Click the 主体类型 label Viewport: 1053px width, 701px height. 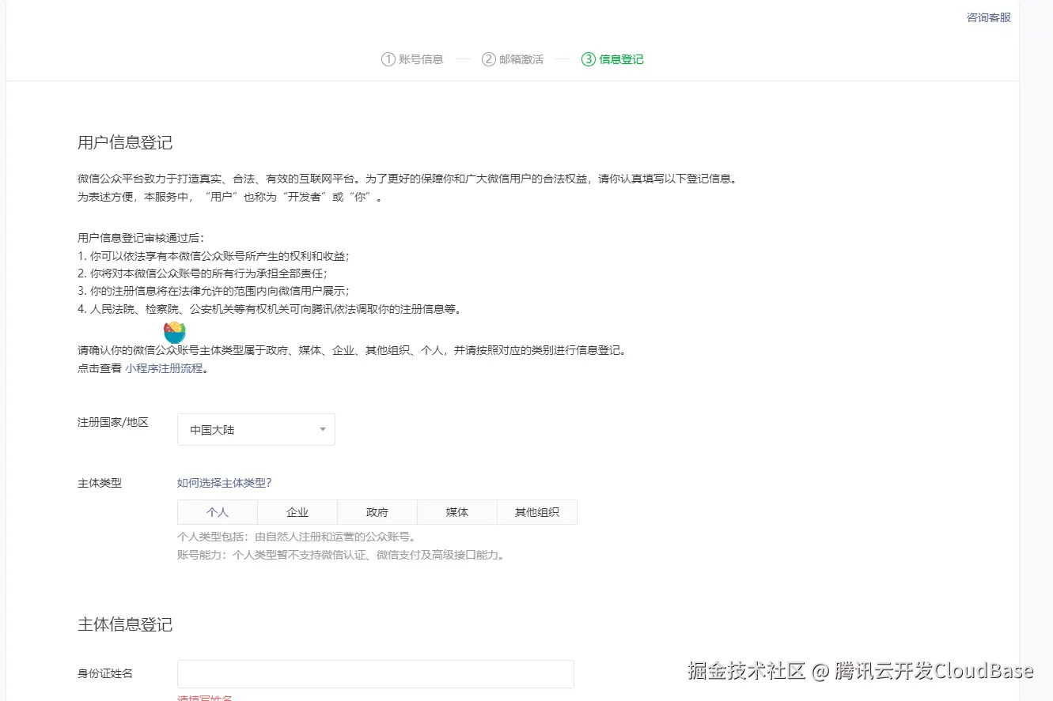pyautogui.click(x=100, y=483)
